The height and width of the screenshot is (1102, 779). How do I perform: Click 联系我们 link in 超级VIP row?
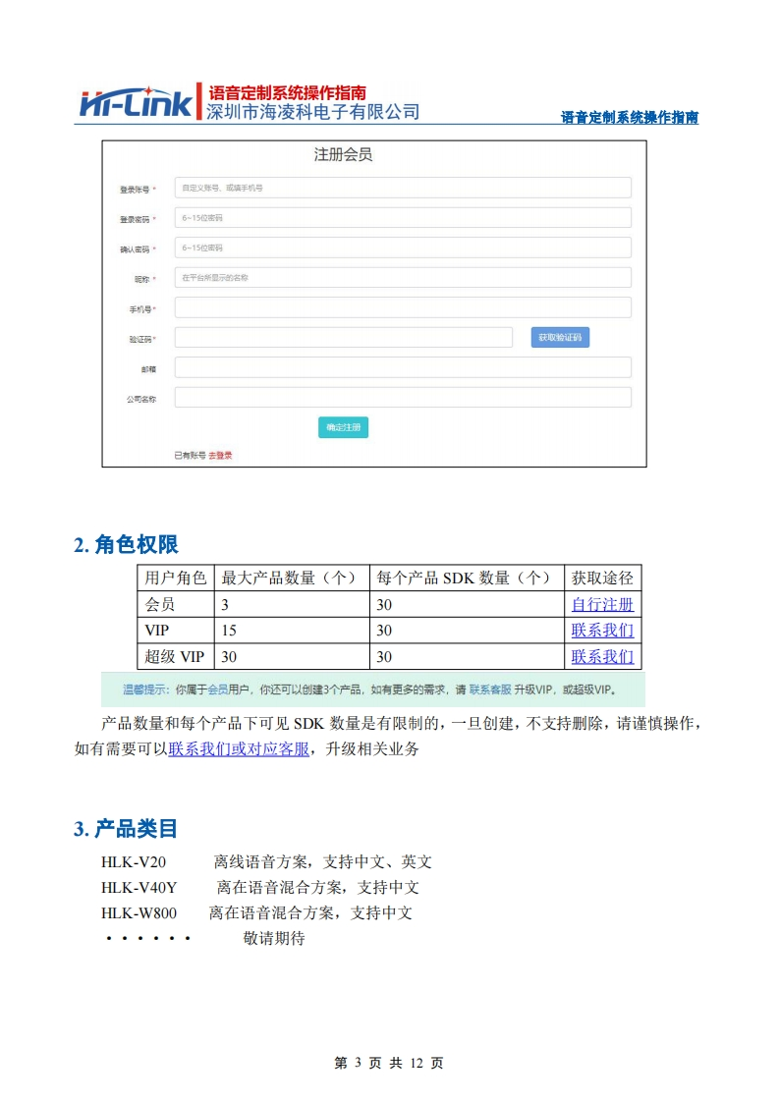(x=602, y=656)
